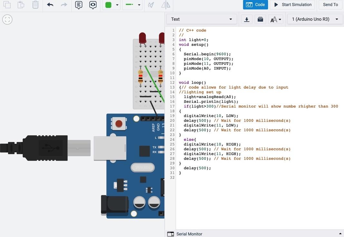This screenshot has height=237, width=344.
Task: Download the code
Action: pos(247,19)
